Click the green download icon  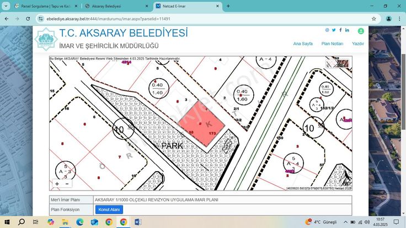point(361,31)
